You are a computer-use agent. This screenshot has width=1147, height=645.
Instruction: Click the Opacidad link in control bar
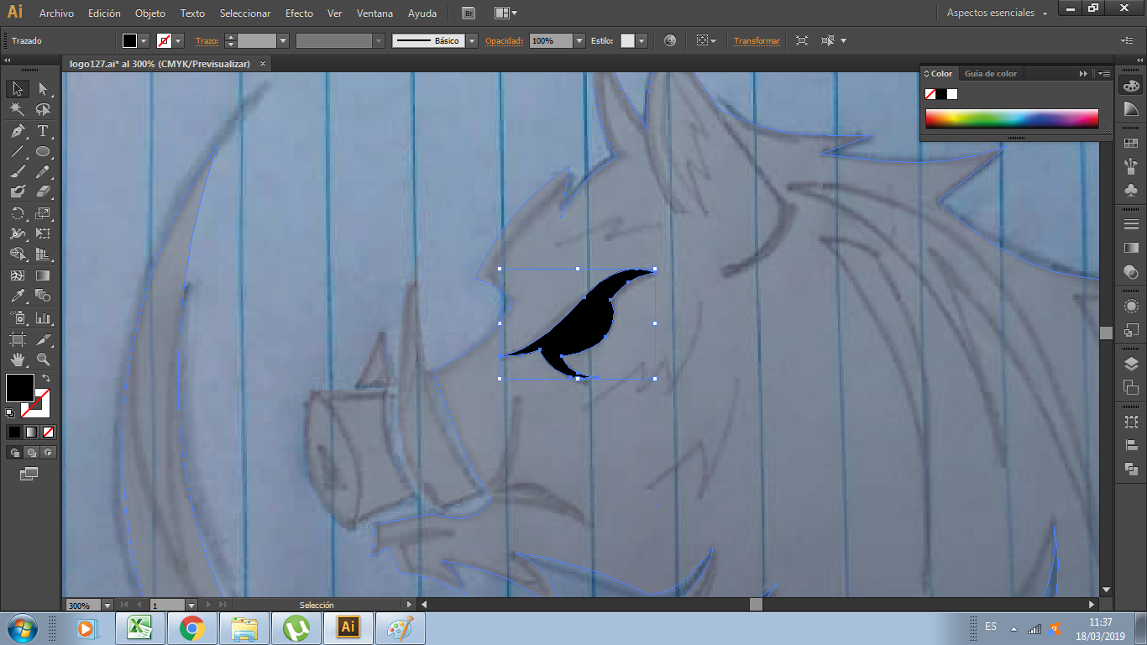pos(504,41)
